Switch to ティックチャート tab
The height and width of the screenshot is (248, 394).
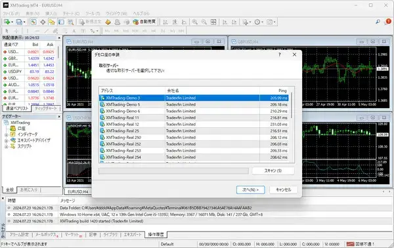pos(45,108)
